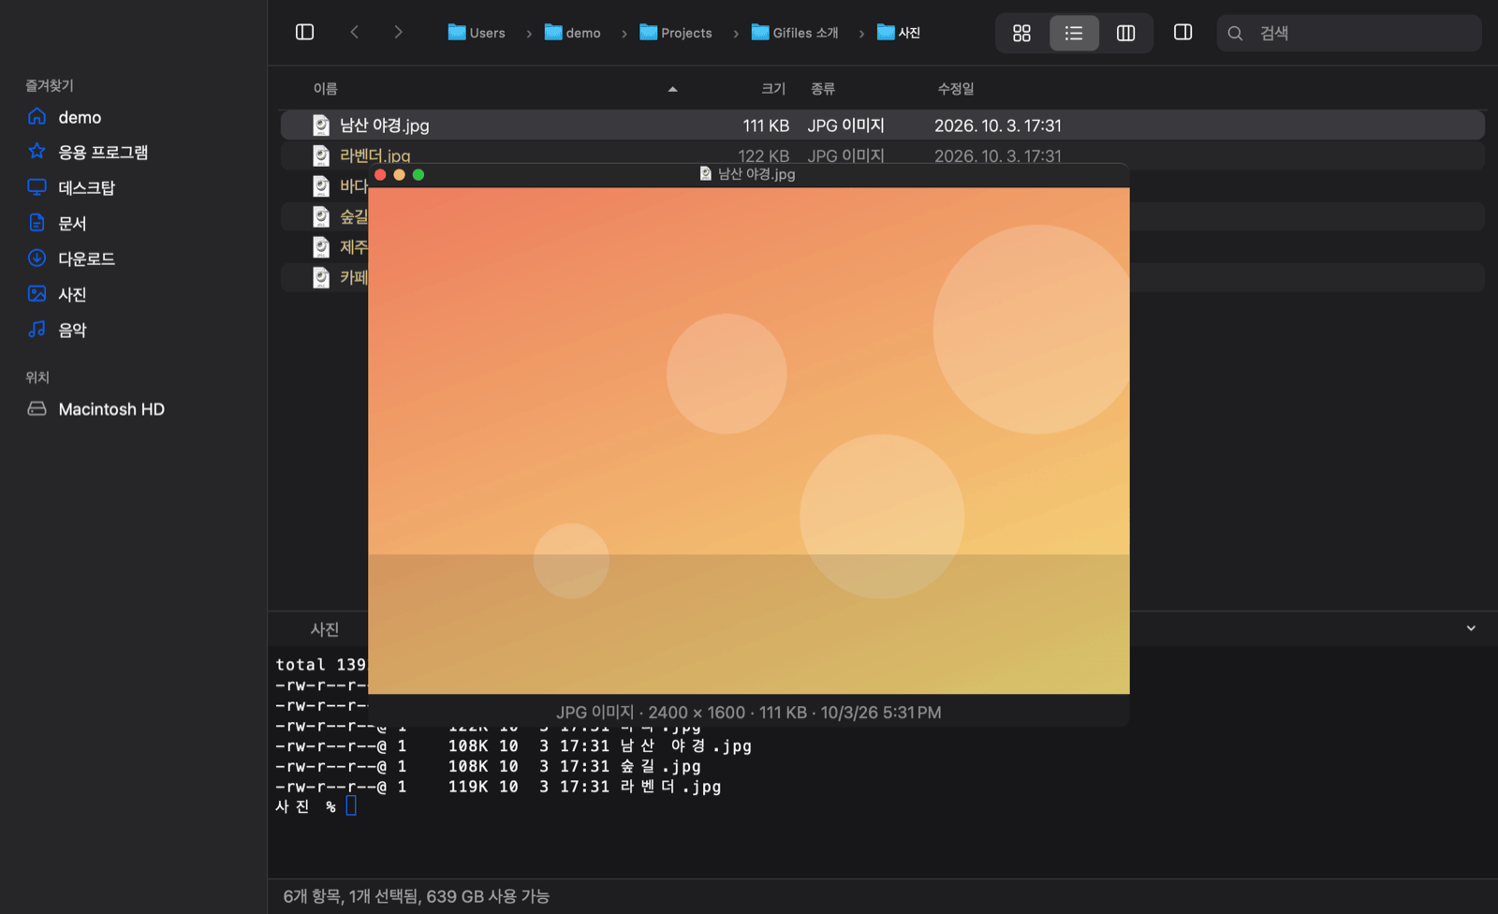
Task: Open the Users folder in the path bar
Action: pos(477,33)
